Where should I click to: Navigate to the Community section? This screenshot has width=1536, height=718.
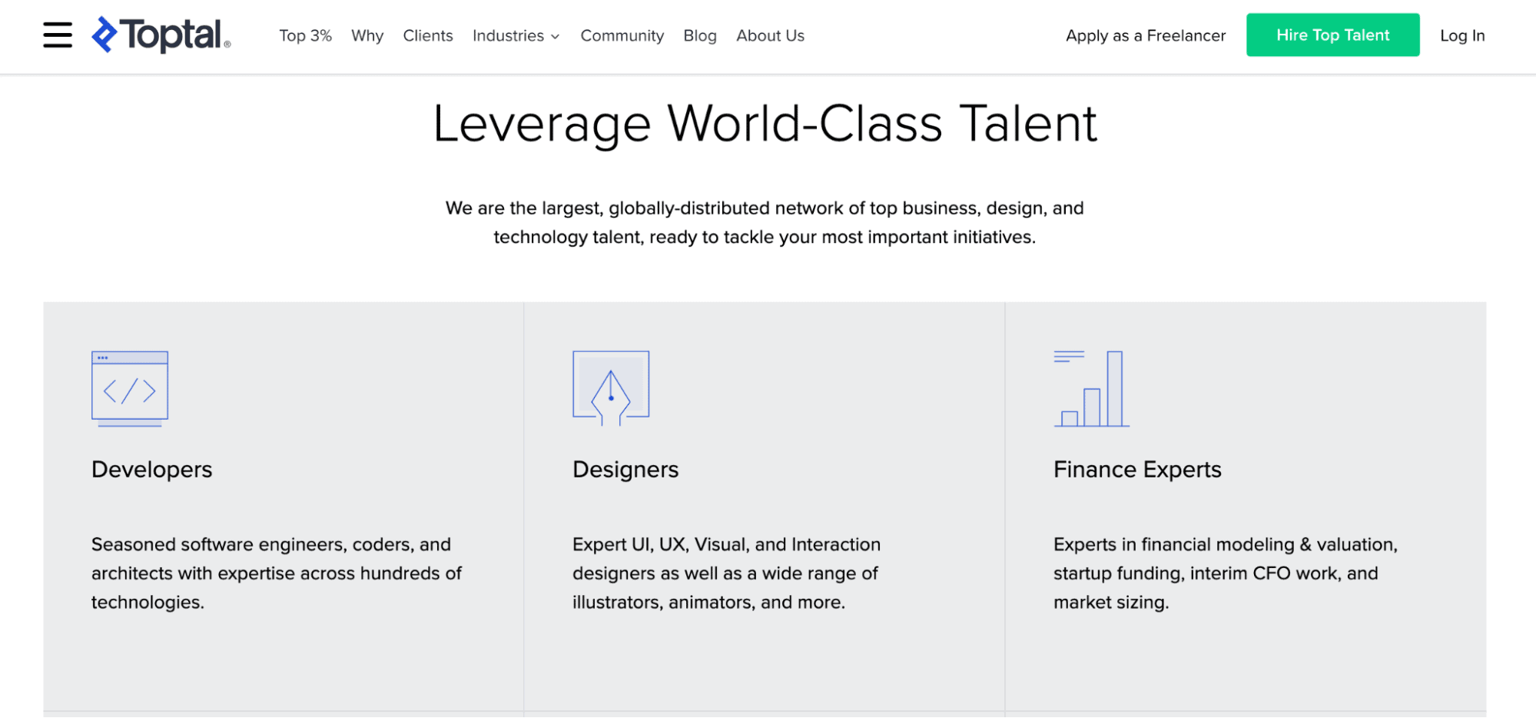coord(622,35)
